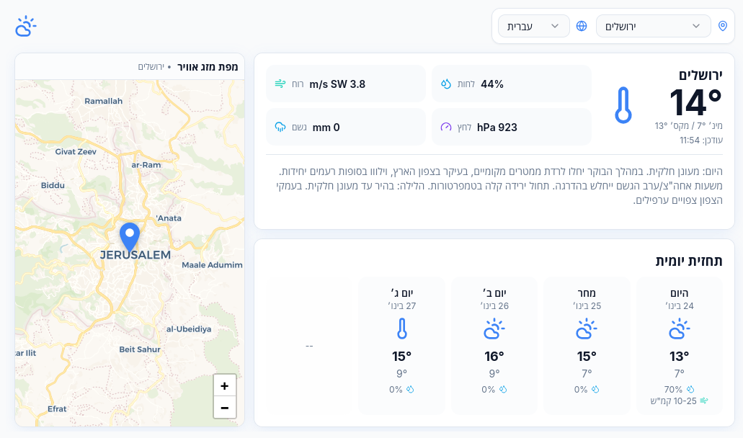
Task: Click the location pin icon beside city selector
Action: click(724, 26)
